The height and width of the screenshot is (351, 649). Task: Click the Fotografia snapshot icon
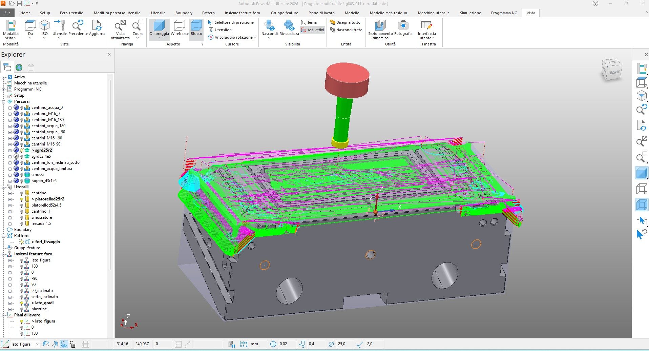click(x=403, y=26)
